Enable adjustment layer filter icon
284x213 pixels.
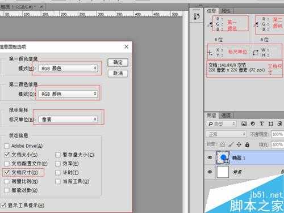point(253,123)
